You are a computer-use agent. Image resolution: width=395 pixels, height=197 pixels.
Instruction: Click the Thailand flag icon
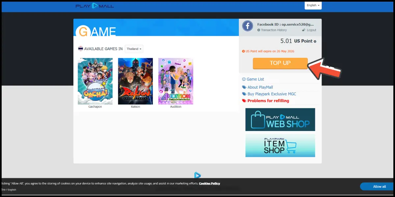(x=80, y=49)
